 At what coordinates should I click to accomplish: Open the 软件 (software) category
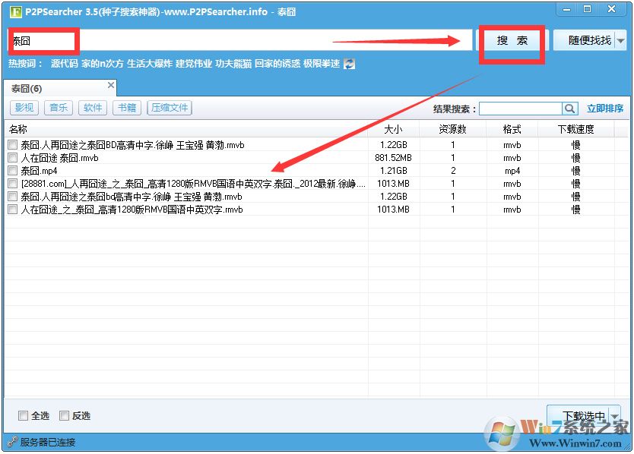[92, 107]
